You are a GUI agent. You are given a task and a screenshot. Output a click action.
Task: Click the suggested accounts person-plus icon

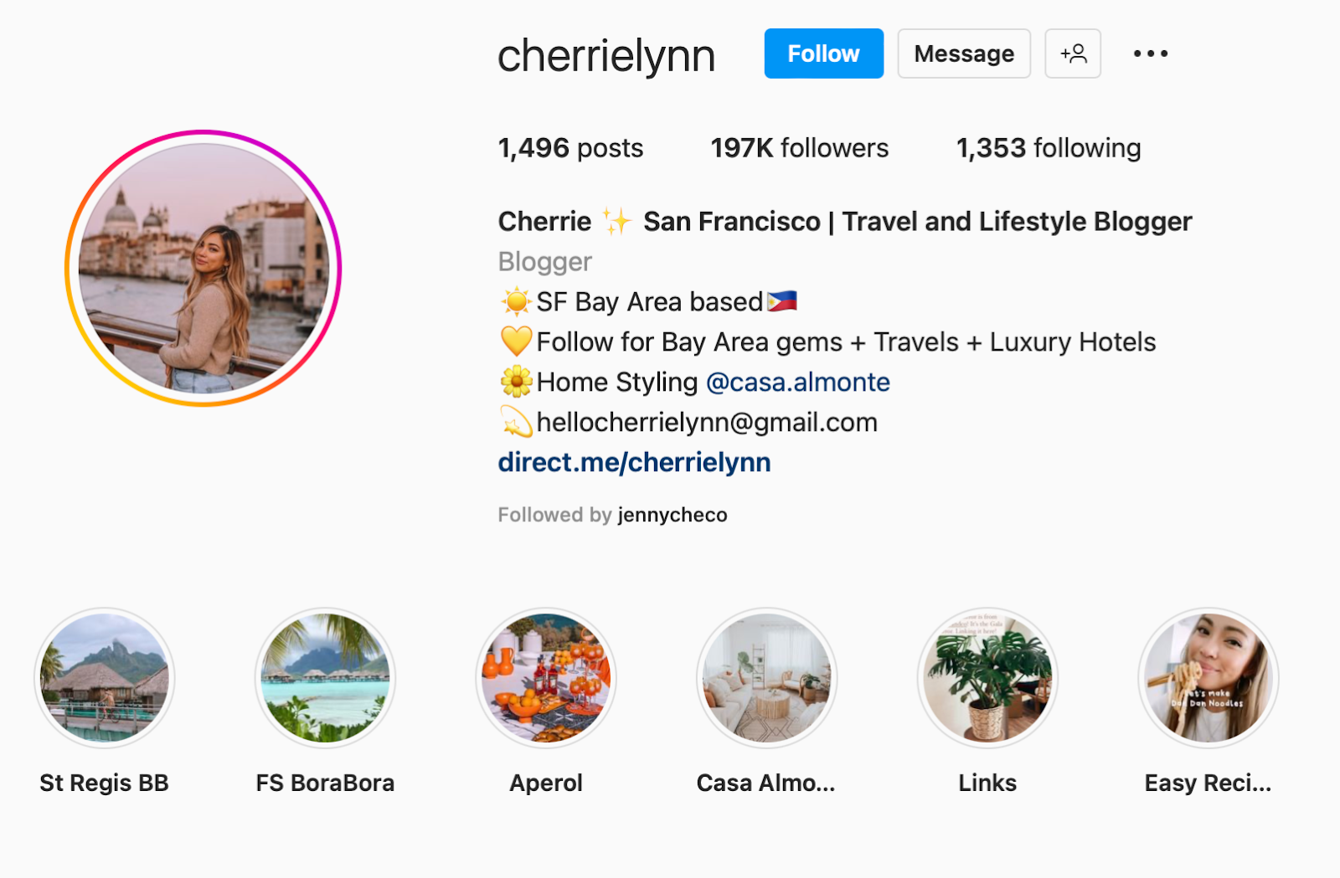pyautogui.click(x=1073, y=54)
